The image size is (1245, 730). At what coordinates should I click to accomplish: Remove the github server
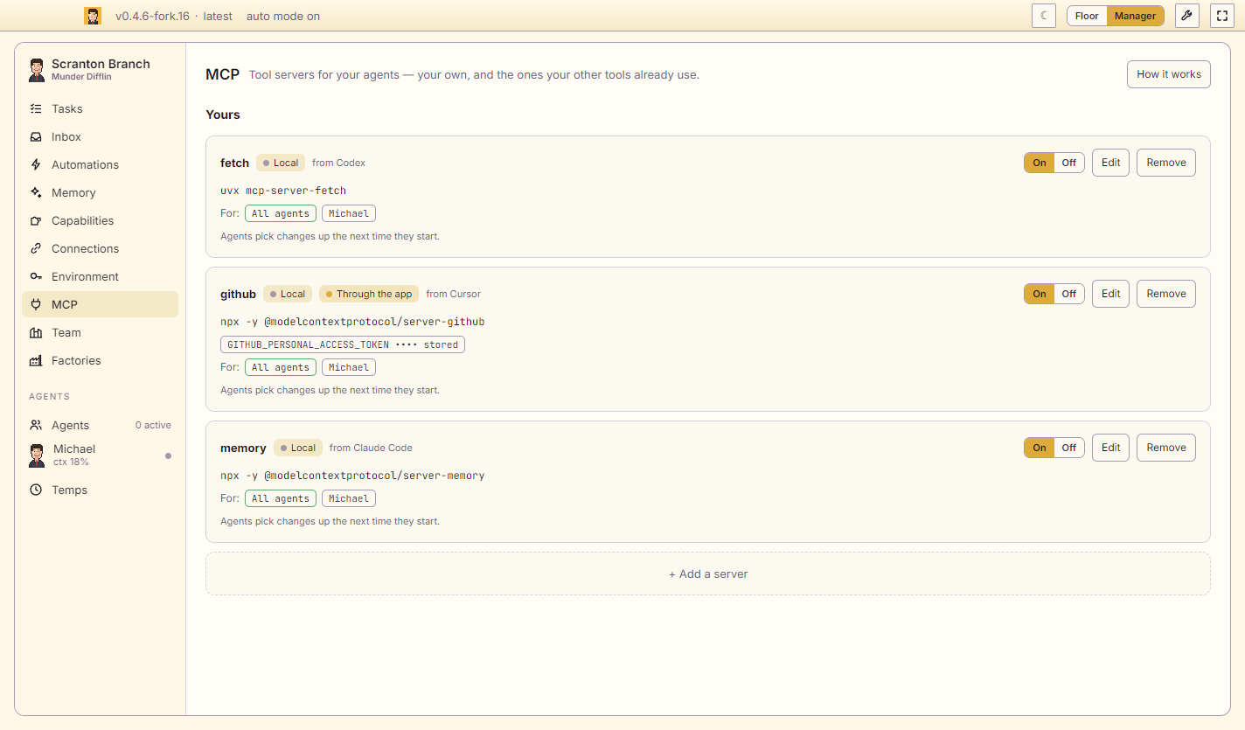1166,294
